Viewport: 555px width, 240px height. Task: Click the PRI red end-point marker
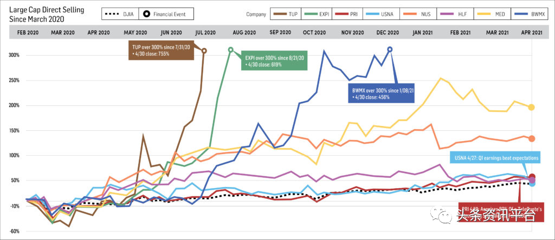pyautogui.click(x=532, y=177)
